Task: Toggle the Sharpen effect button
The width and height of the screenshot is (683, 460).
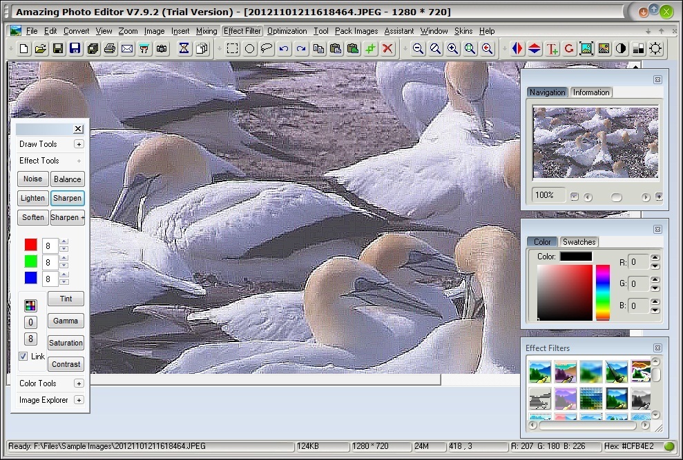Action: click(x=67, y=198)
